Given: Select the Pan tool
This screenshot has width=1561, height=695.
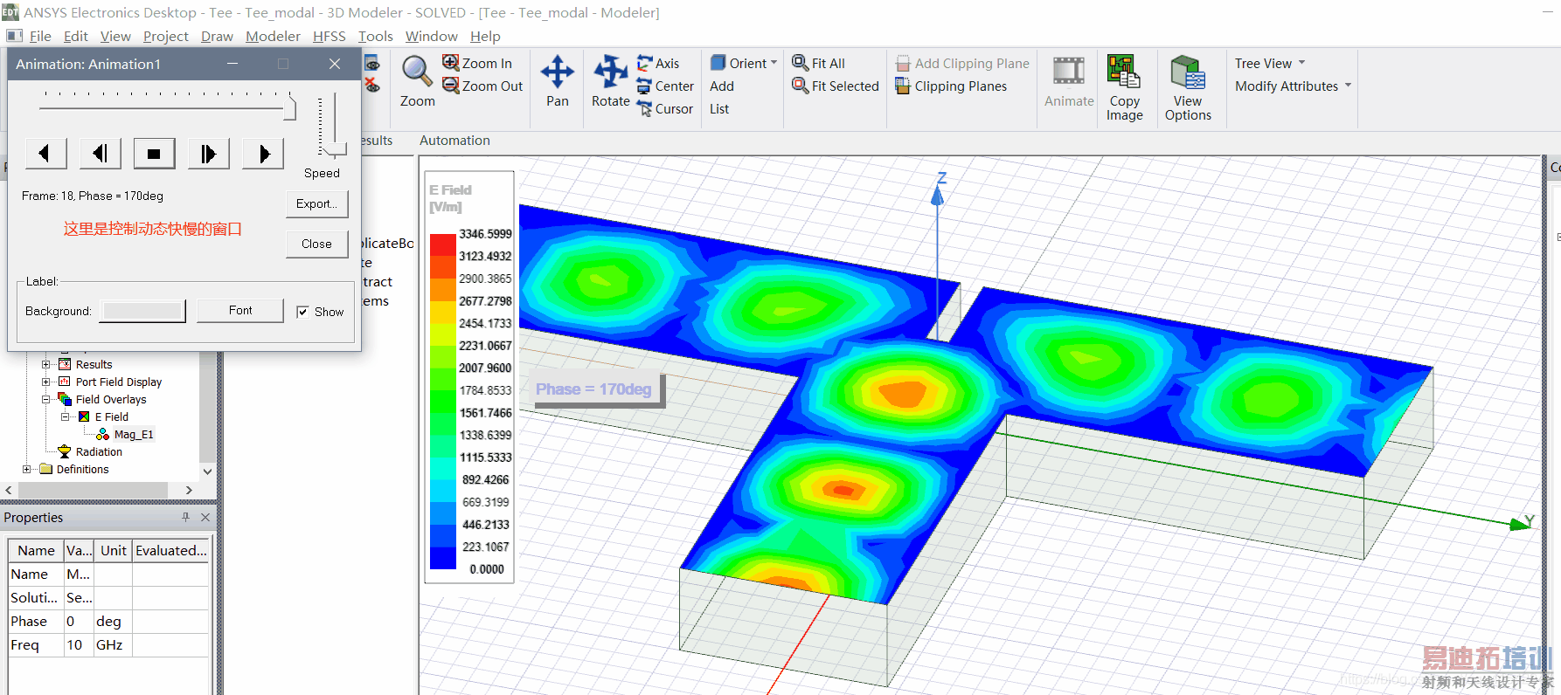Looking at the screenshot, I should coord(557,81).
